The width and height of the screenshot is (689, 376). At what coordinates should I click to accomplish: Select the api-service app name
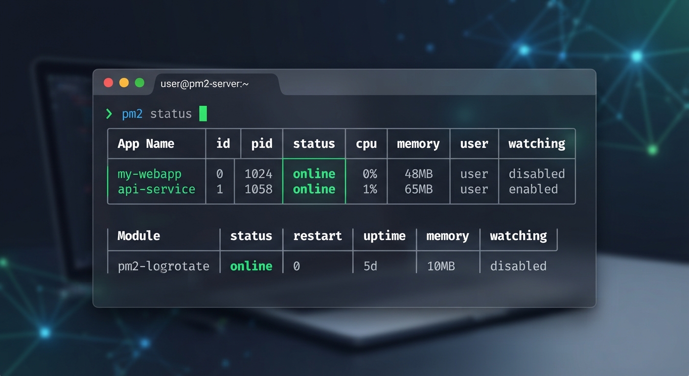coord(157,189)
